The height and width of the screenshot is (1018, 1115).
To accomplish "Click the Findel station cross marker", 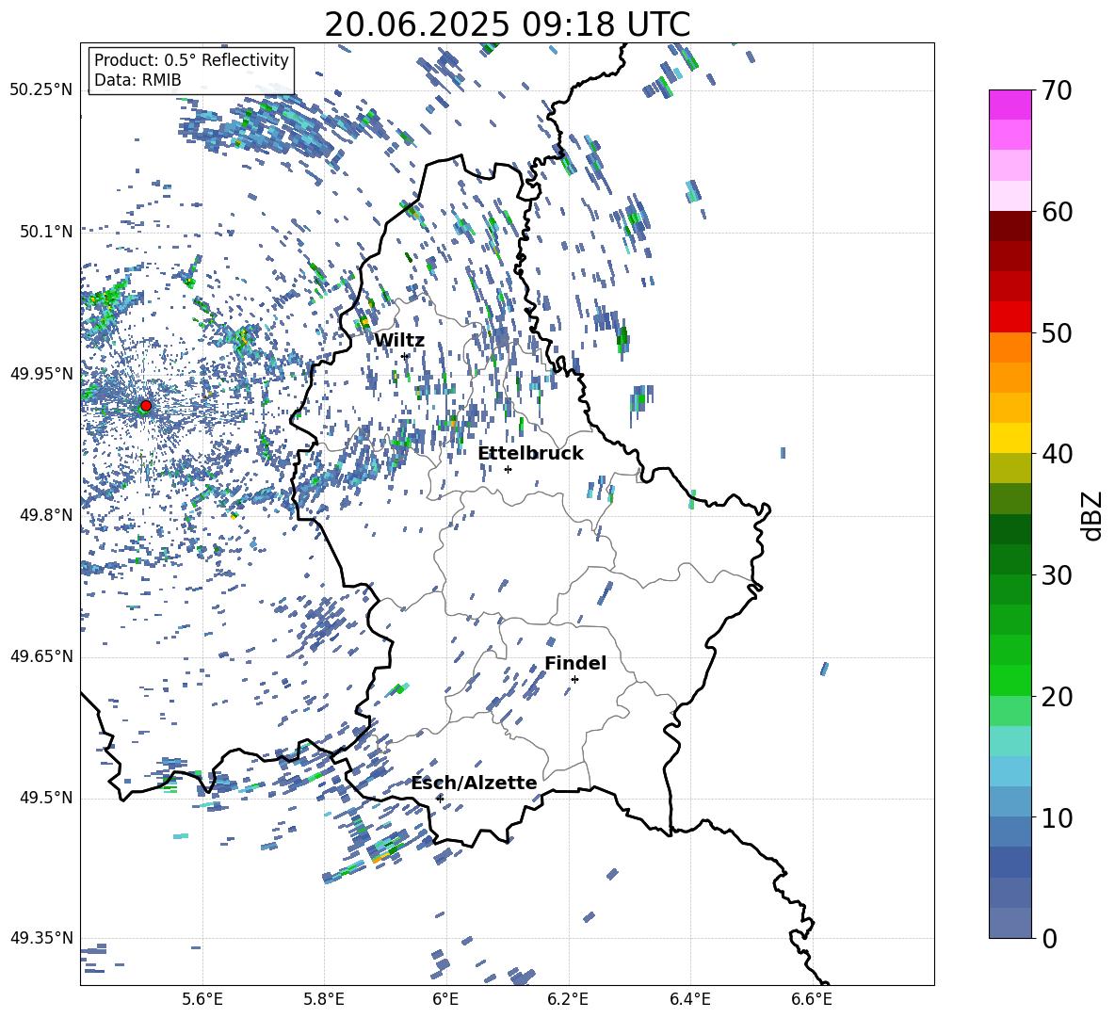I will (574, 680).
